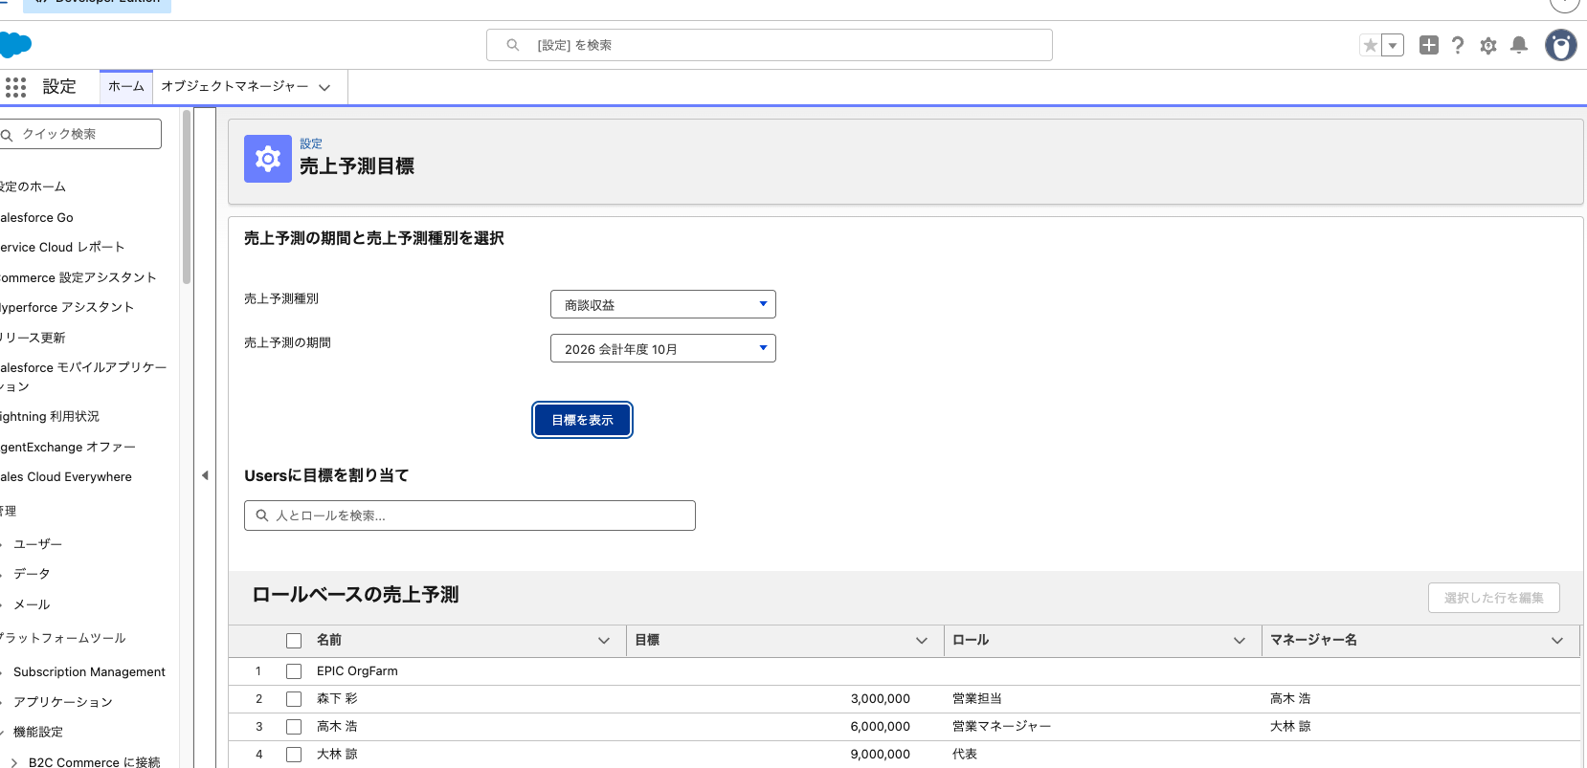1587x768 pixels.
Task: Click the Salesforce cloud logo
Action: tap(15, 45)
